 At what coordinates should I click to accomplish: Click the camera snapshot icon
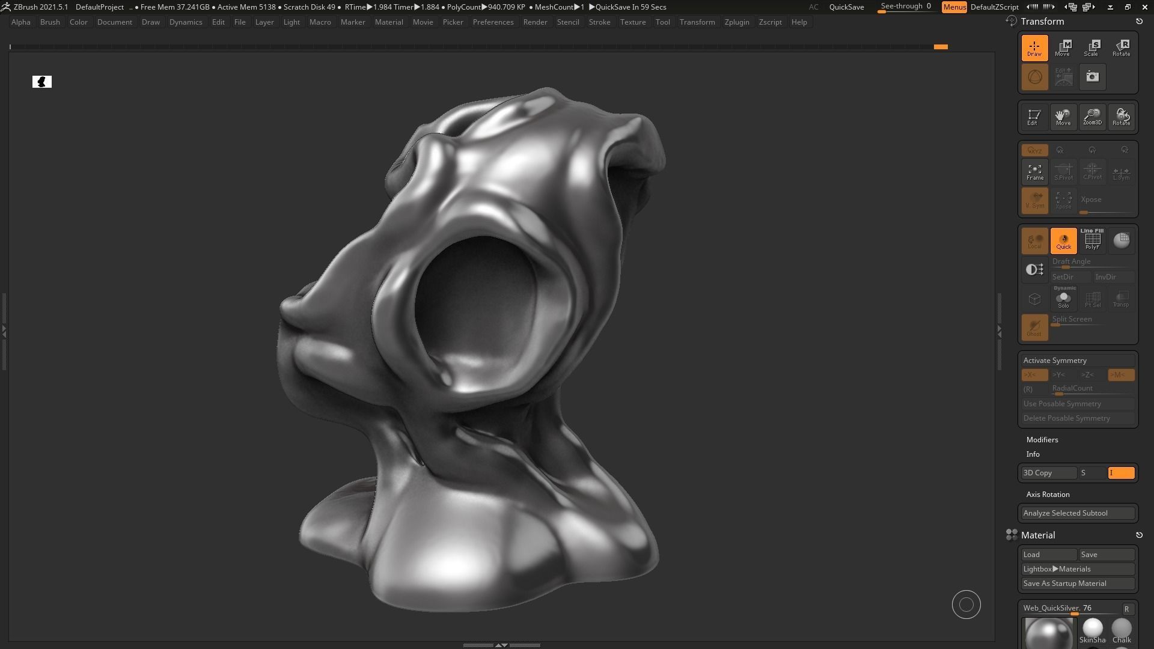[x=1092, y=77]
